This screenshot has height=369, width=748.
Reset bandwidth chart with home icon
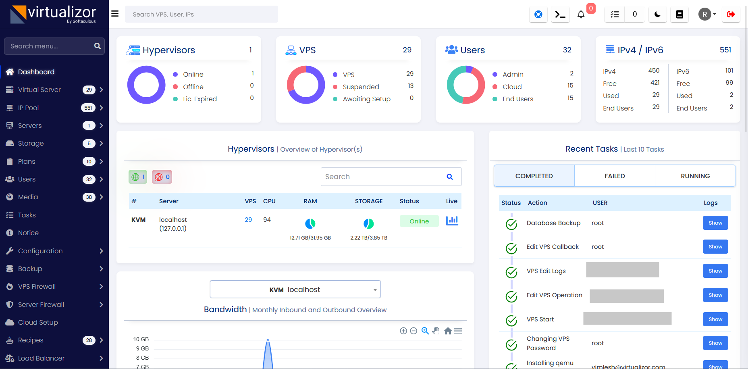(x=448, y=331)
